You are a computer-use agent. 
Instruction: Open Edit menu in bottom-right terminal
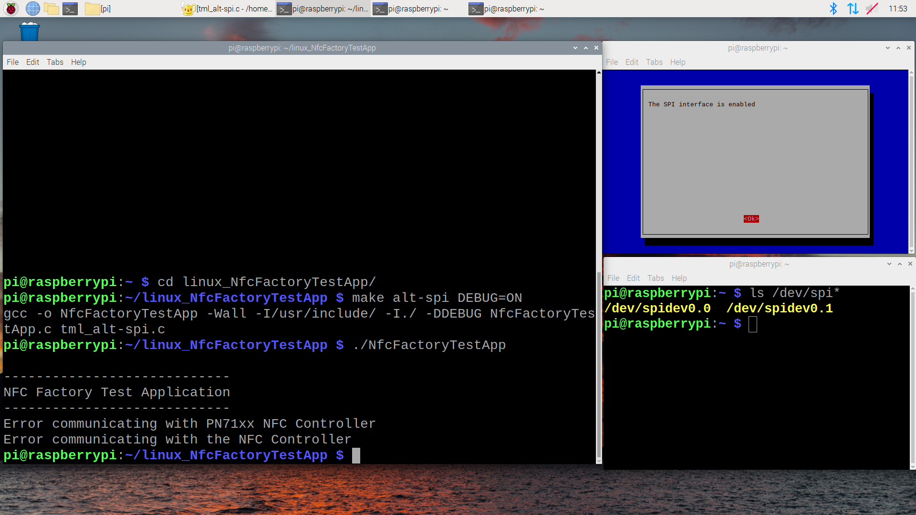tap(633, 278)
